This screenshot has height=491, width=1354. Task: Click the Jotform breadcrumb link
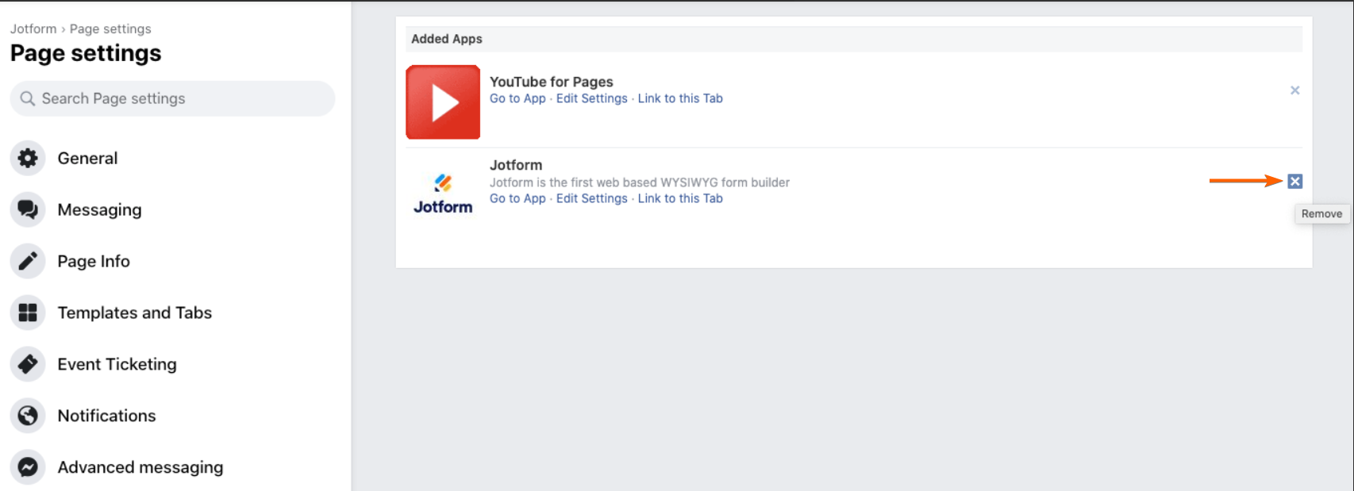(x=33, y=29)
